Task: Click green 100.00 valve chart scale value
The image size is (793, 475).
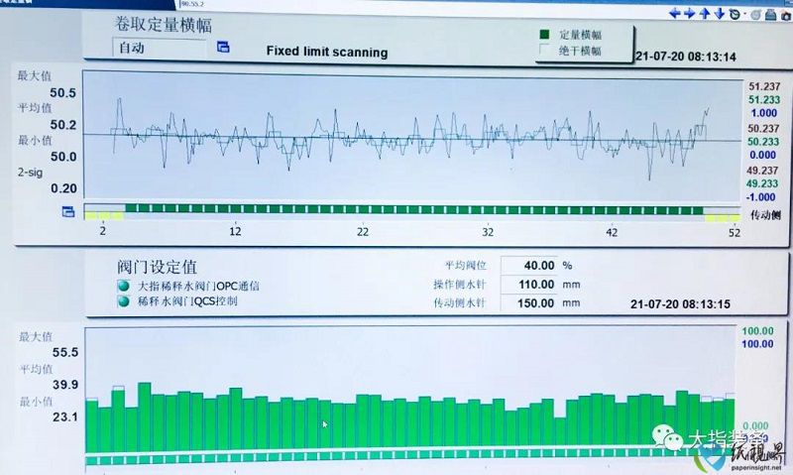Action: click(757, 331)
